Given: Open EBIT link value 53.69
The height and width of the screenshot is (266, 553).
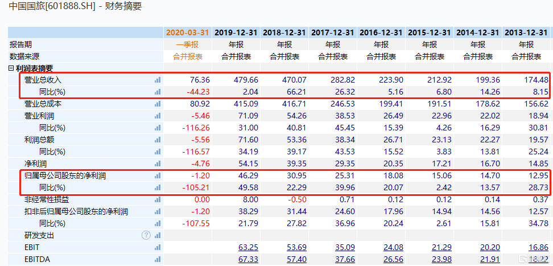Looking at the screenshot, I should click(x=296, y=247).
